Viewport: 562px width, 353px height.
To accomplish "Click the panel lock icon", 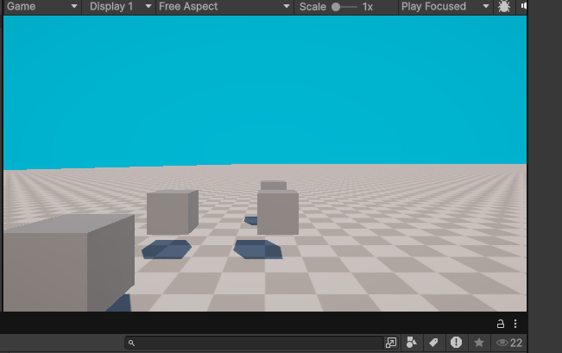I will tap(501, 324).
